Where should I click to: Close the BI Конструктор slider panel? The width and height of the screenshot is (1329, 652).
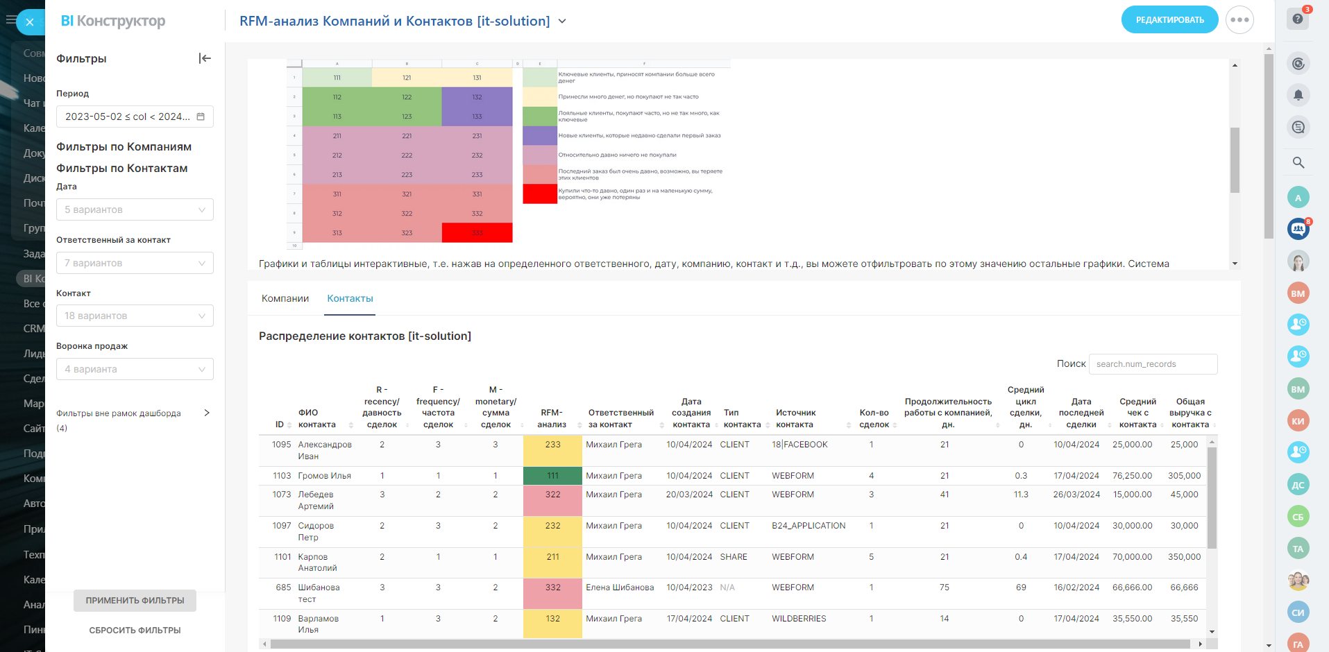pyautogui.click(x=30, y=22)
